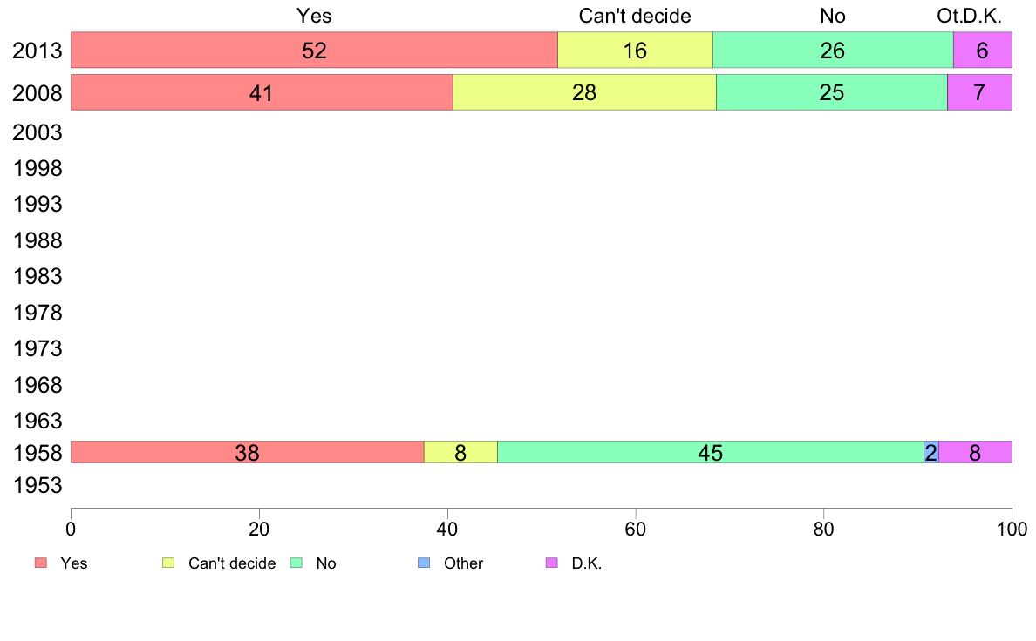Click the Other legend text label
Image resolution: width=1036 pixels, height=641 pixels.
(463, 563)
